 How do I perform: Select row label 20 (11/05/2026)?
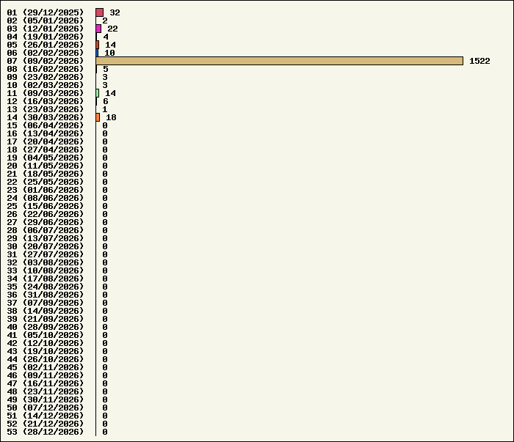[x=46, y=166]
